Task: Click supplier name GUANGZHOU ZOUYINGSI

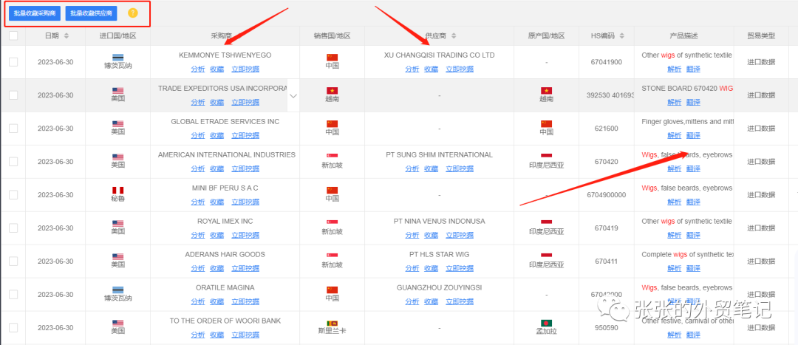Action: (x=439, y=287)
